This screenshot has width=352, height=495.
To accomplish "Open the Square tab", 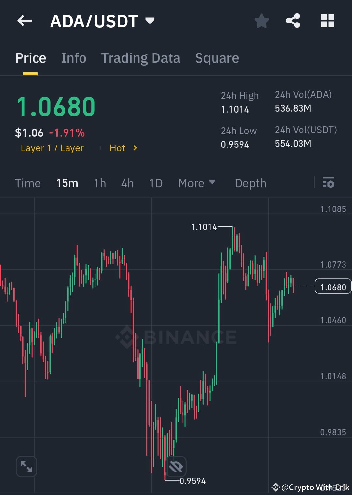I will pyautogui.click(x=217, y=58).
